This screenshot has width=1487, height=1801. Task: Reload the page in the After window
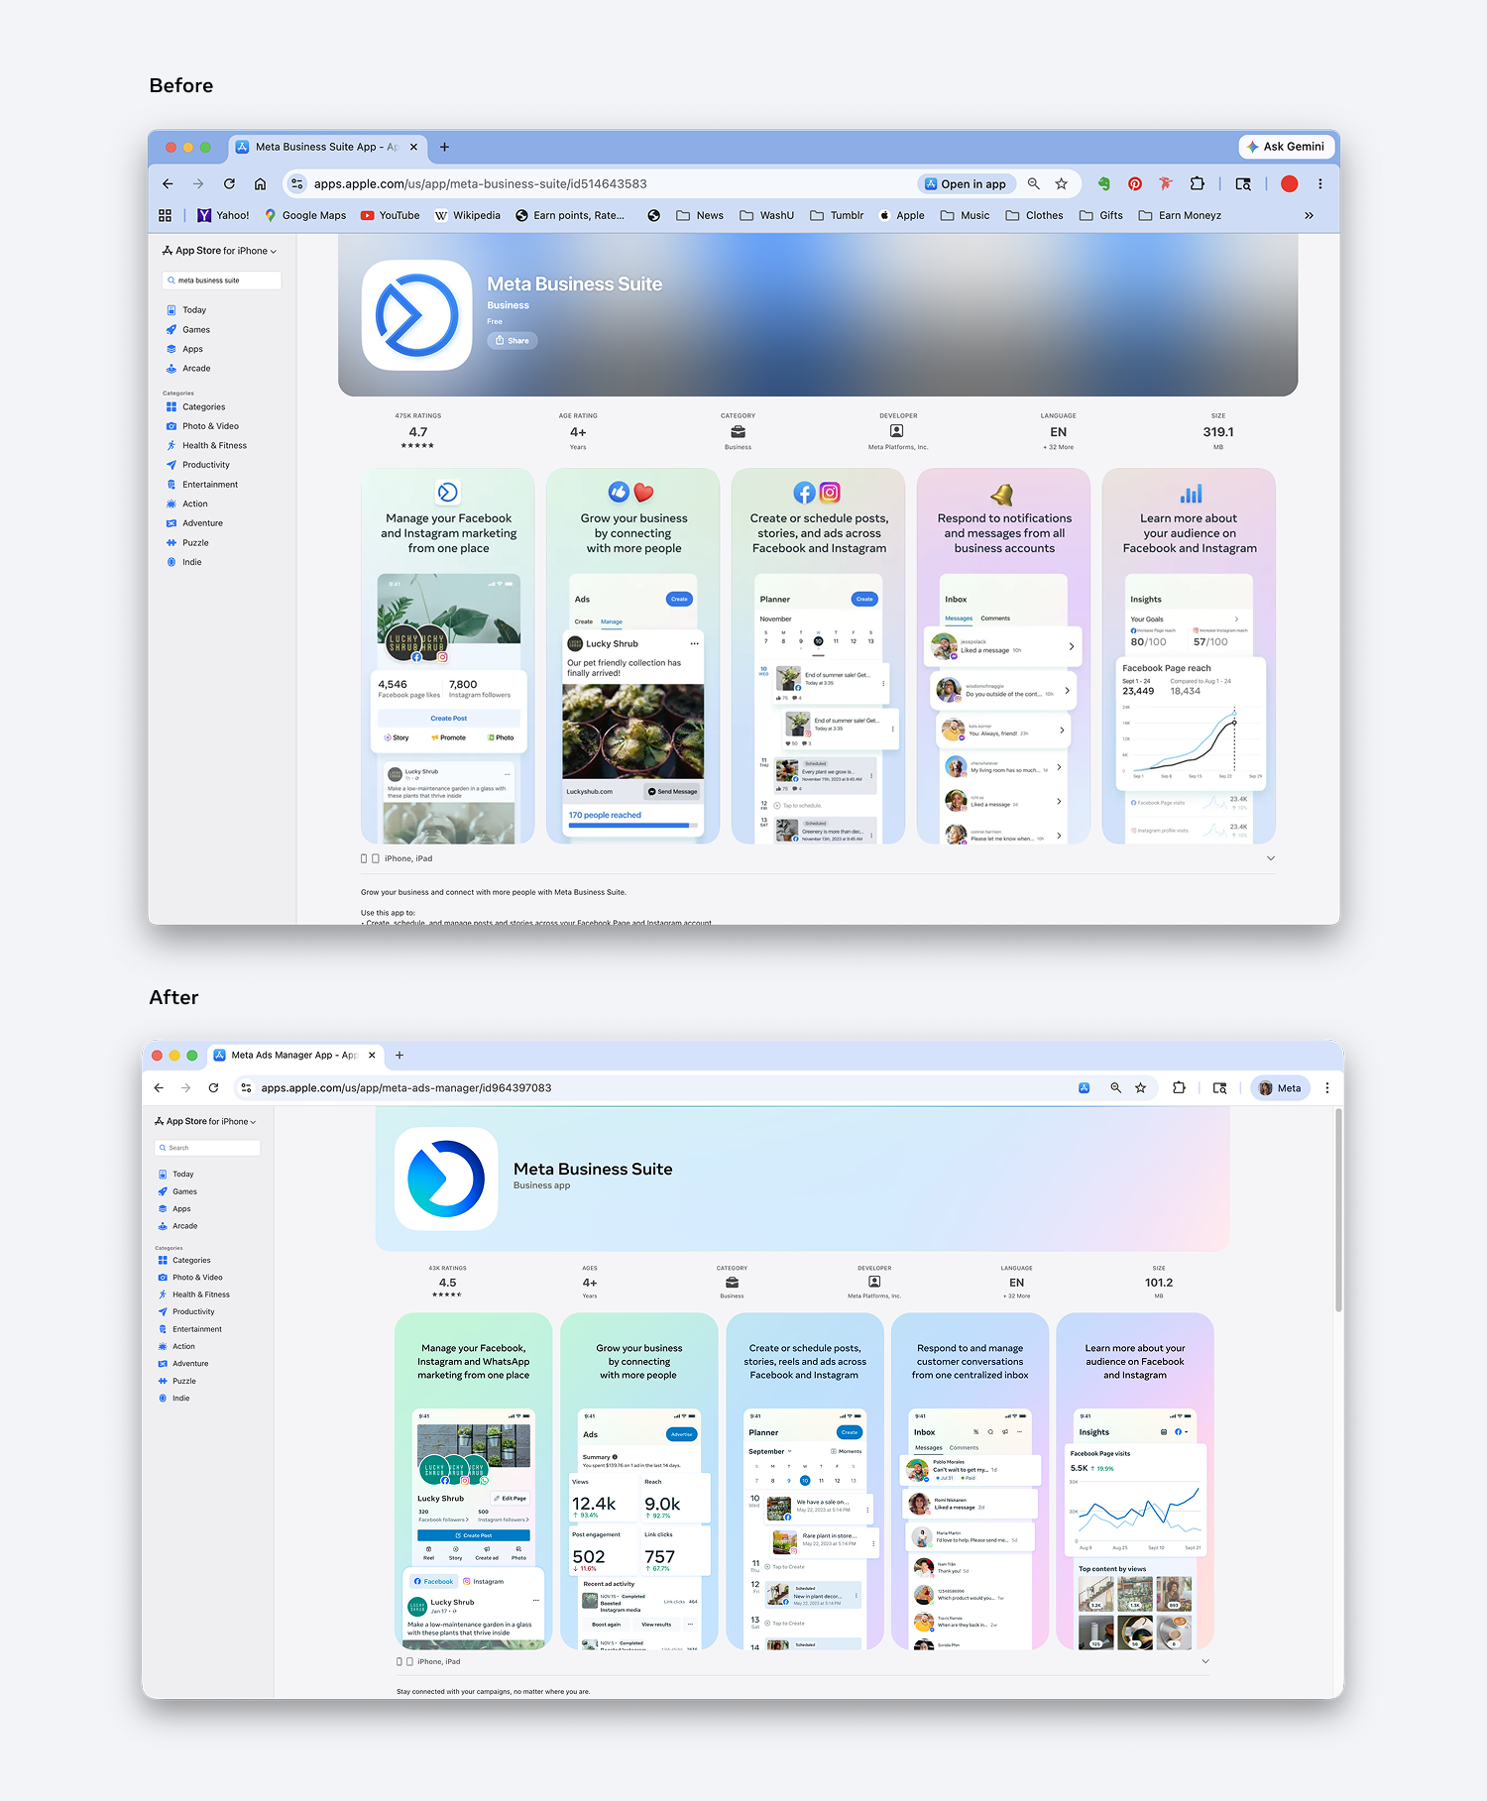coord(213,1088)
